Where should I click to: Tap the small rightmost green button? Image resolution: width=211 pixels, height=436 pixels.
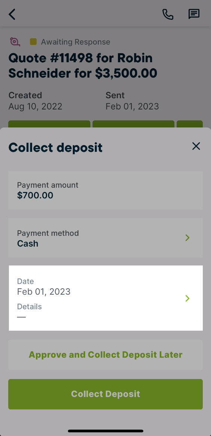tap(190, 124)
